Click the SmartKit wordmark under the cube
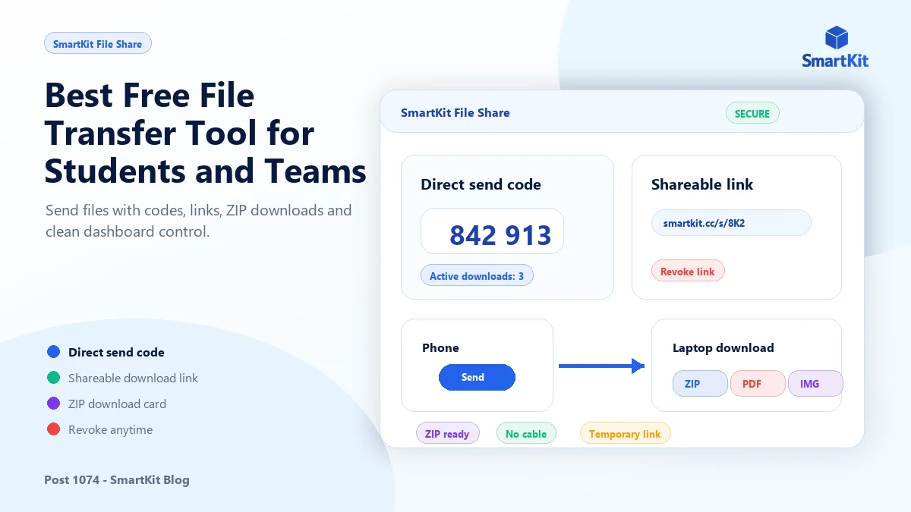911x512 pixels. point(835,61)
